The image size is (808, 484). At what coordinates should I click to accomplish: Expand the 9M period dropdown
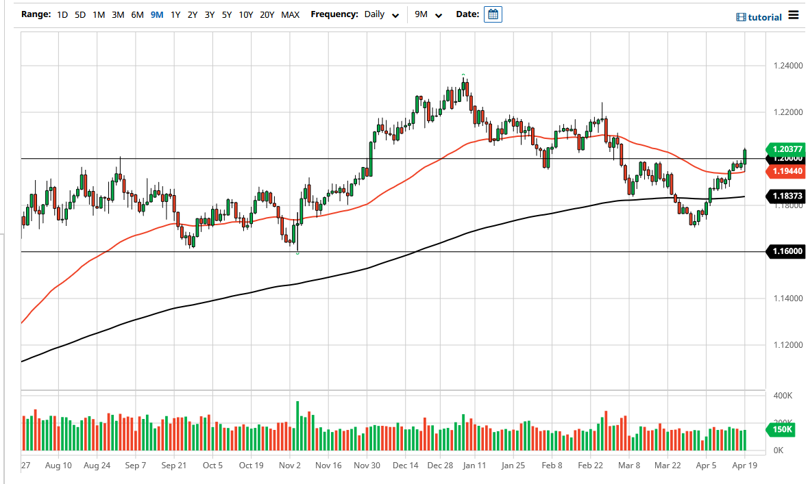(x=428, y=14)
